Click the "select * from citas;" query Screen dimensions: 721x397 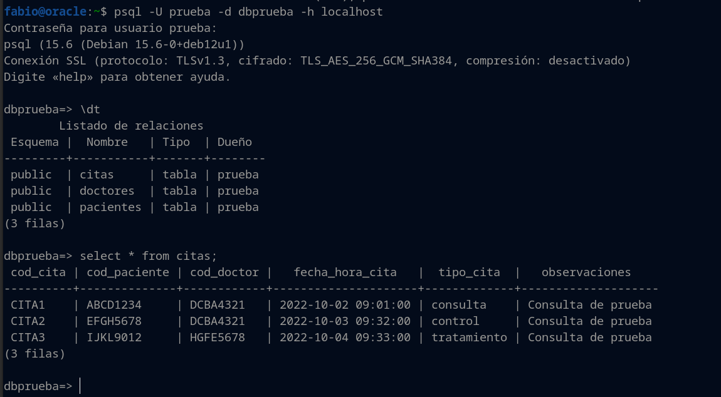click(149, 256)
